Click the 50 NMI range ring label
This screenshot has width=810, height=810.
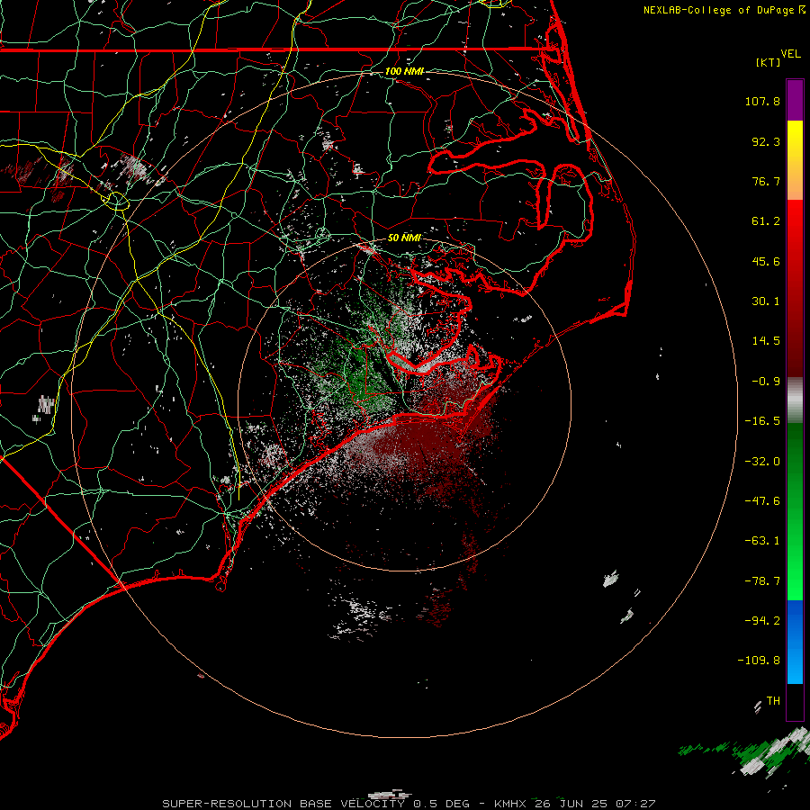tap(404, 238)
